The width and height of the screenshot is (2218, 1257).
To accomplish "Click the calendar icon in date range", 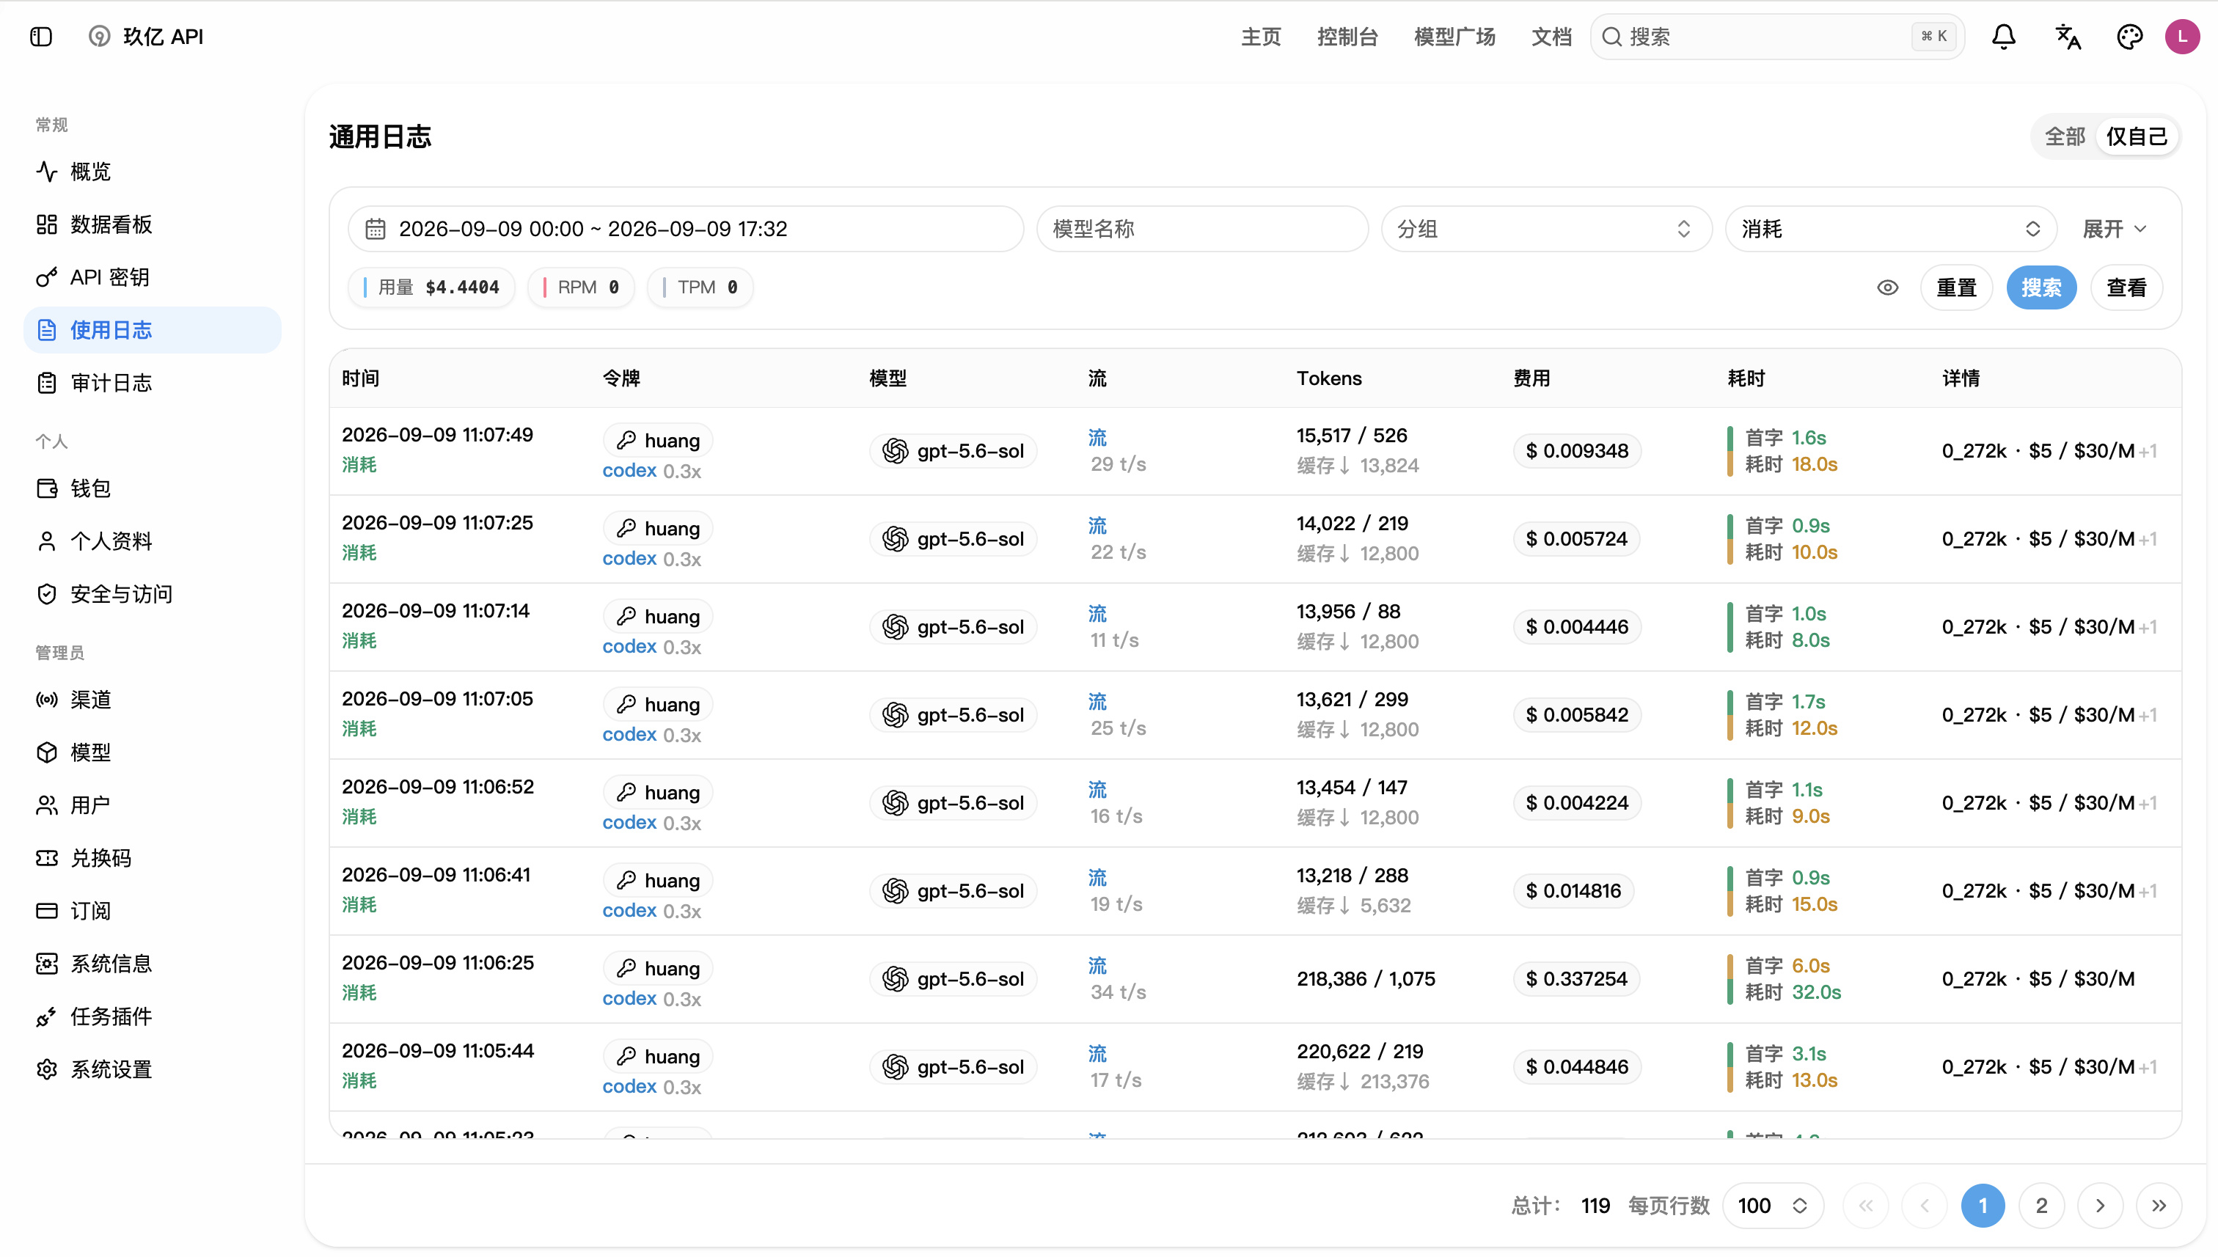I will click(x=375, y=229).
